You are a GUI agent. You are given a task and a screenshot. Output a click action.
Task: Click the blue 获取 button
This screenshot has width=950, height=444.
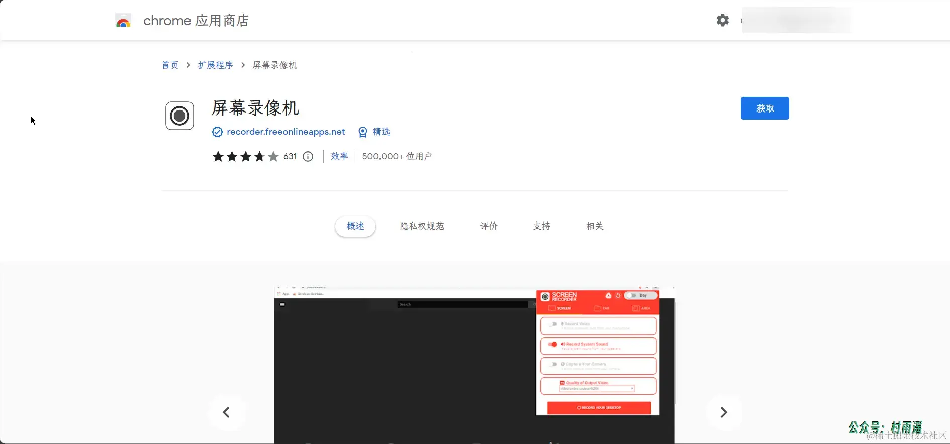point(765,108)
